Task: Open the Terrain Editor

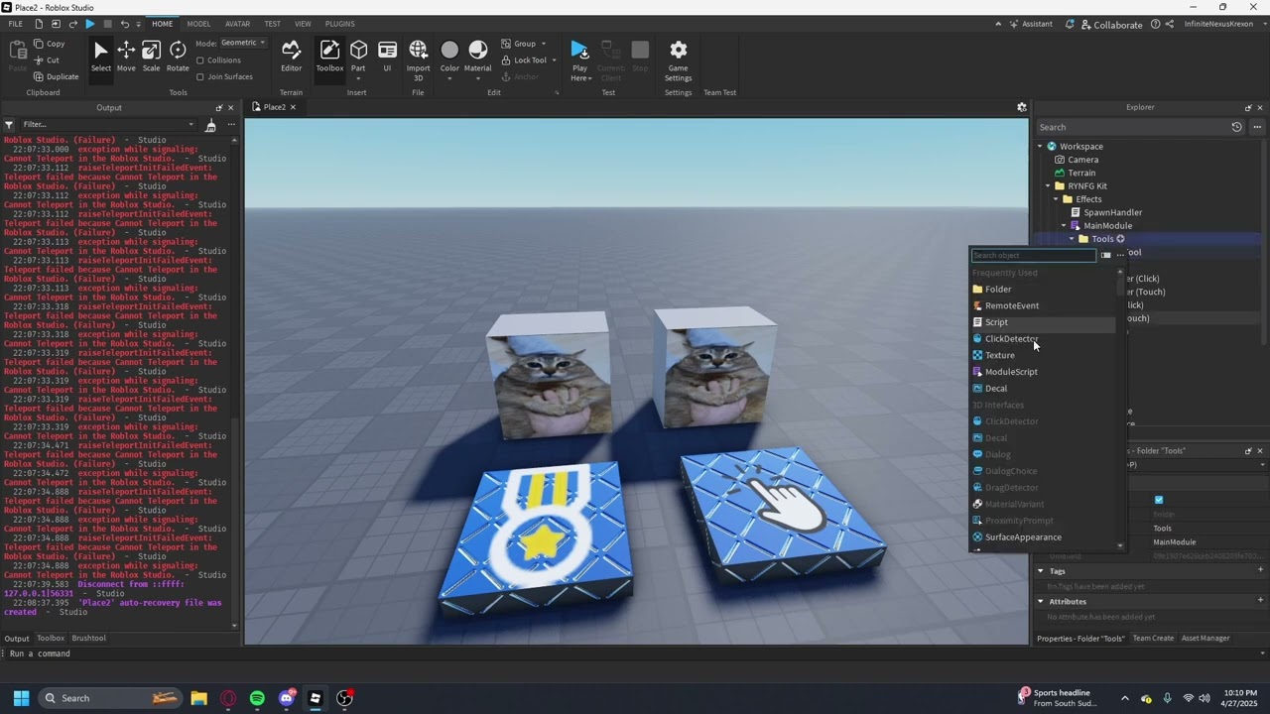Action: pos(291,56)
